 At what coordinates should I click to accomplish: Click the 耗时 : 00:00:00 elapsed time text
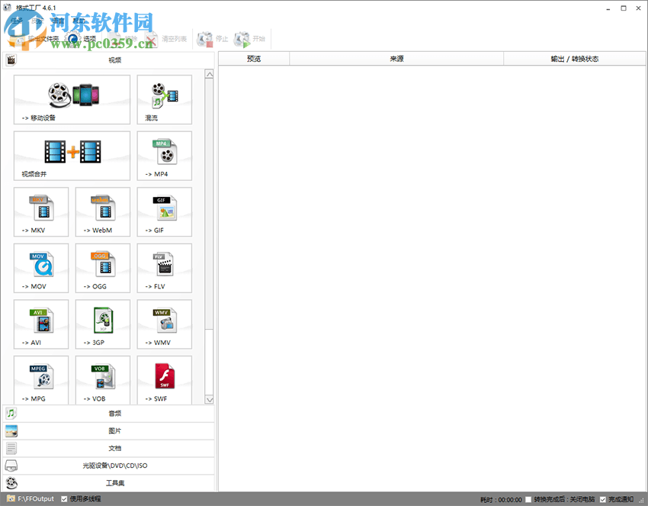click(x=501, y=500)
